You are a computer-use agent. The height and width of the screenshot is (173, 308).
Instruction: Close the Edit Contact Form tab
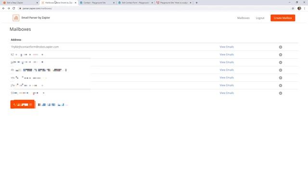pyautogui.click(x=152, y=3)
